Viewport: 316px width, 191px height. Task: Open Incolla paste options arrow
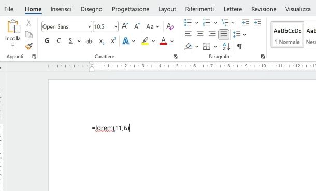coord(13,46)
